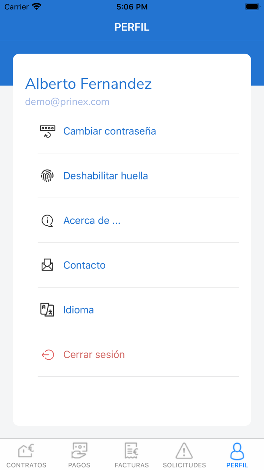Open the Idioma language selector
This screenshot has height=470, width=264.
pyautogui.click(x=78, y=310)
